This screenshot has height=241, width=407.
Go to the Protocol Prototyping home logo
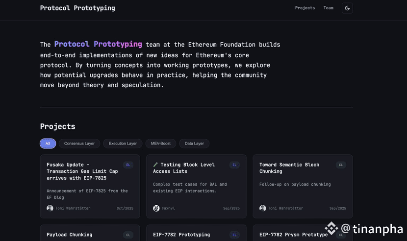[77, 8]
